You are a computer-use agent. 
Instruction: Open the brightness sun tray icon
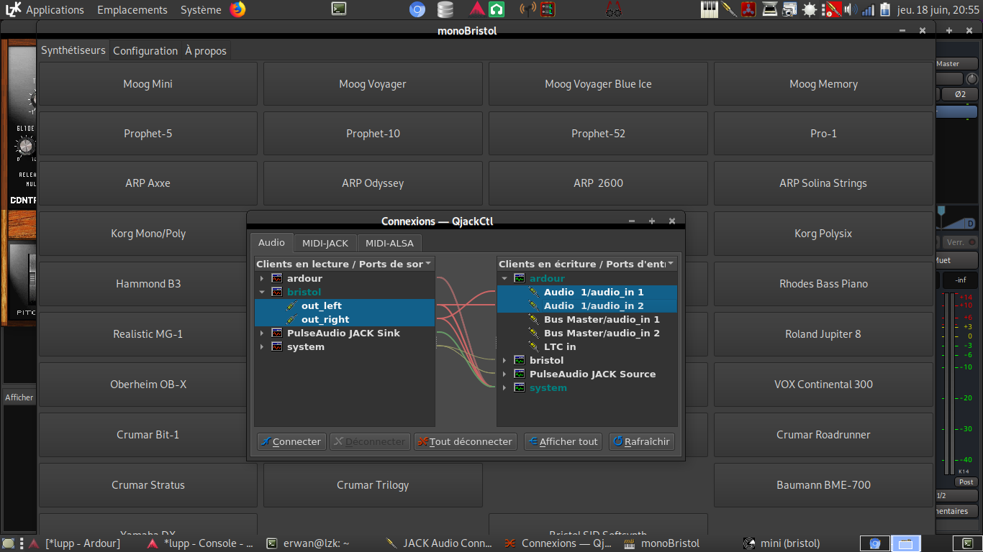810,9
